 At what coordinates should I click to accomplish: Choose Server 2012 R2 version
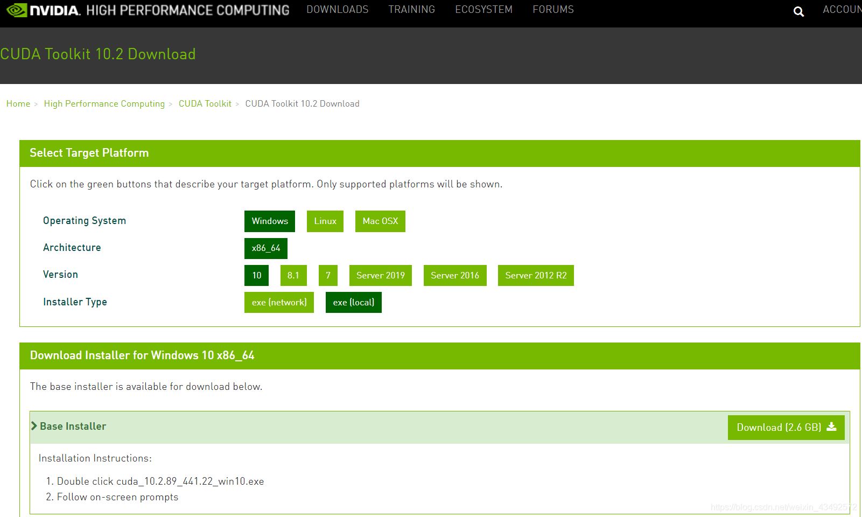[535, 275]
